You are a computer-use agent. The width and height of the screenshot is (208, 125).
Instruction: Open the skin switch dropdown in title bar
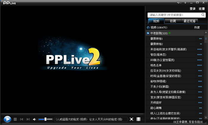[x=179, y=3]
